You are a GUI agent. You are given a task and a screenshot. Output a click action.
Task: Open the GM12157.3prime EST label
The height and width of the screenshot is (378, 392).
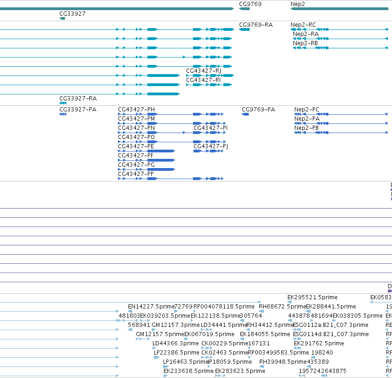[176, 325]
